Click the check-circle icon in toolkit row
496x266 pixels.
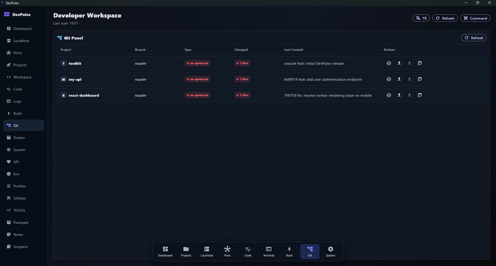coord(389,63)
